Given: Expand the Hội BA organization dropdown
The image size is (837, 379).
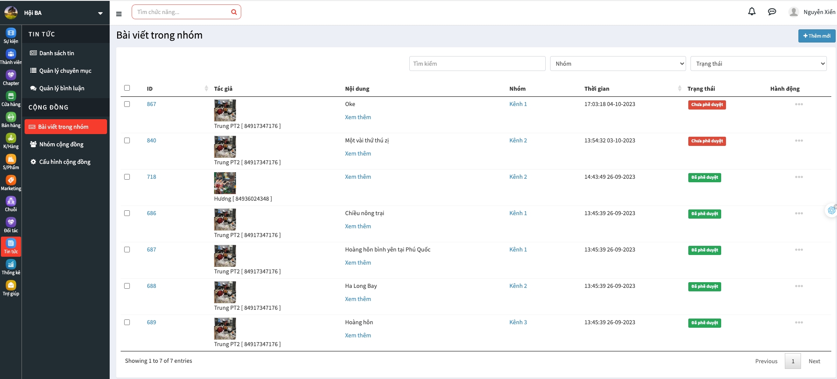Looking at the screenshot, I should 100,13.
